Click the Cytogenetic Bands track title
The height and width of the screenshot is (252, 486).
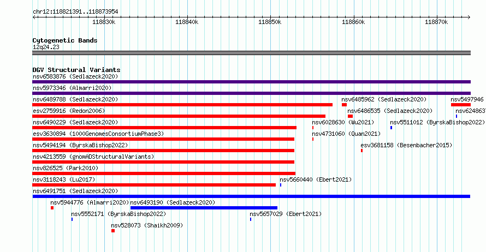click(65, 40)
